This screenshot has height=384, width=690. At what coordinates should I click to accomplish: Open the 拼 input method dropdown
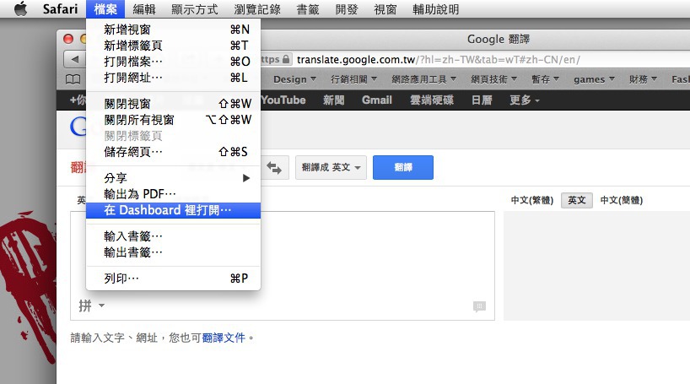coord(92,306)
